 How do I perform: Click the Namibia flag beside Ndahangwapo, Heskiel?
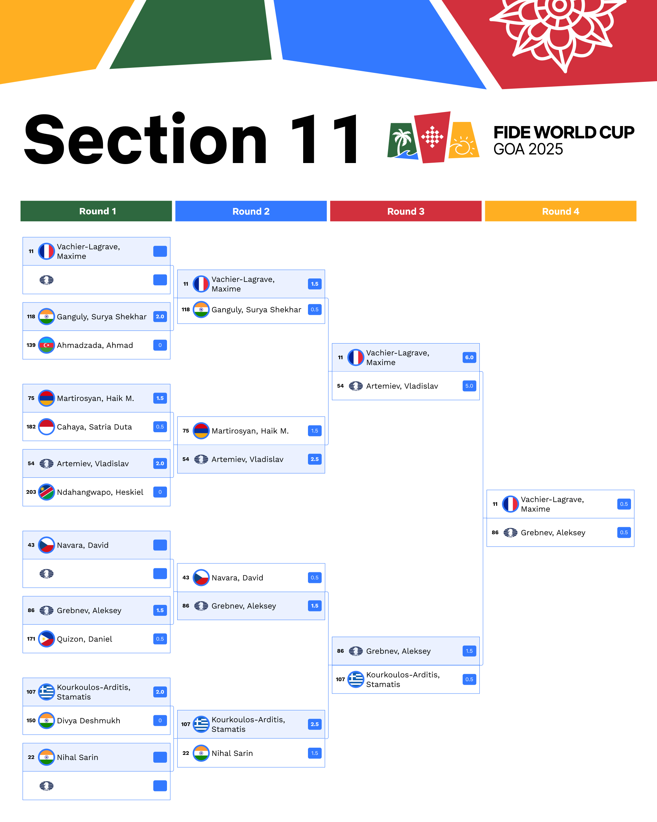[x=47, y=492]
